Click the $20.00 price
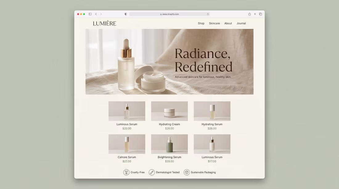This screenshot has height=189, width=339. tap(127, 128)
